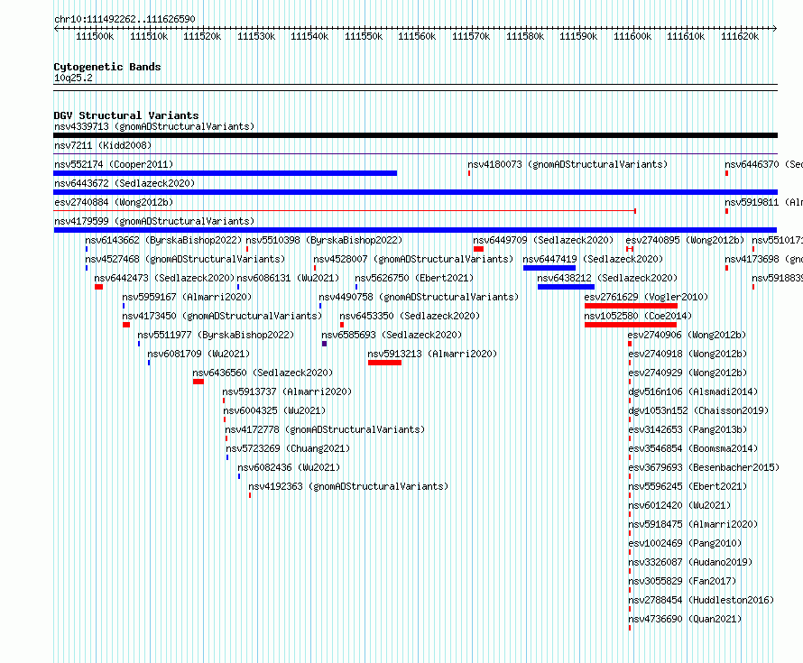Viewport: 803px width, 663px height.
Task: Open nsv4179599 gnomADStructuralVariants label
Action: coord(154,221)
